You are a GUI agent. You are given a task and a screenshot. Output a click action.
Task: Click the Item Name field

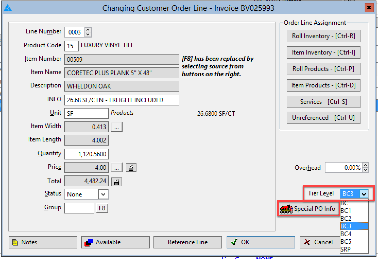coord(122,73)
